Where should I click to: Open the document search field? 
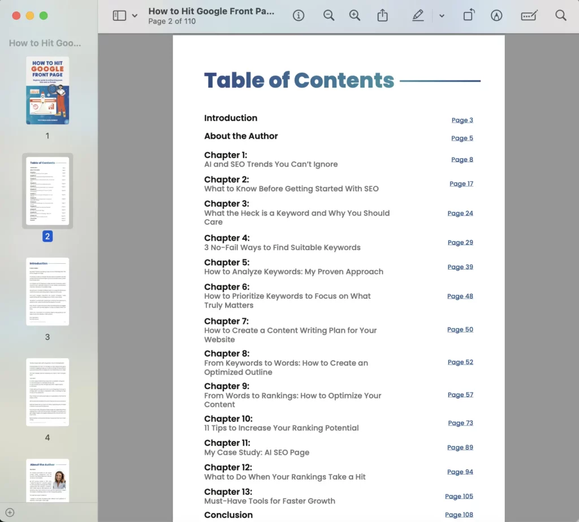click(560, 15)
